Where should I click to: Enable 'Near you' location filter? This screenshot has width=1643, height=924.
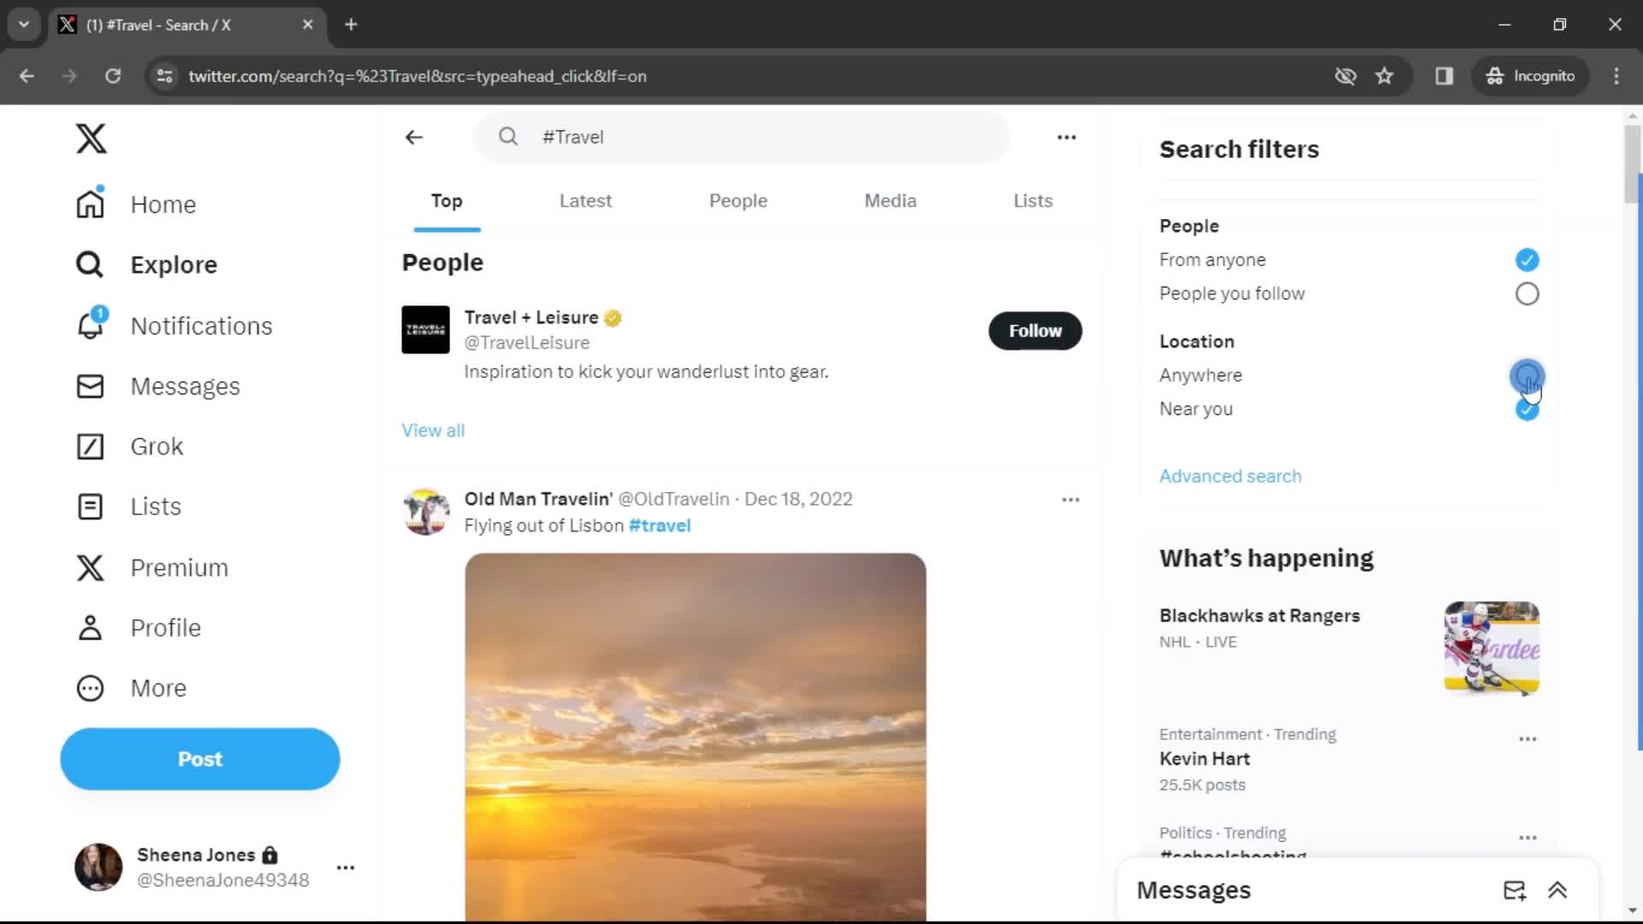[1527, 408]
